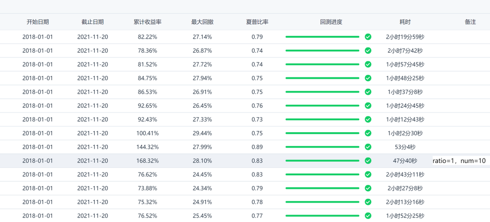Screen dimensions: 490x222
Task: Click the 最大回撤 column header
Action: click(202, 22)
